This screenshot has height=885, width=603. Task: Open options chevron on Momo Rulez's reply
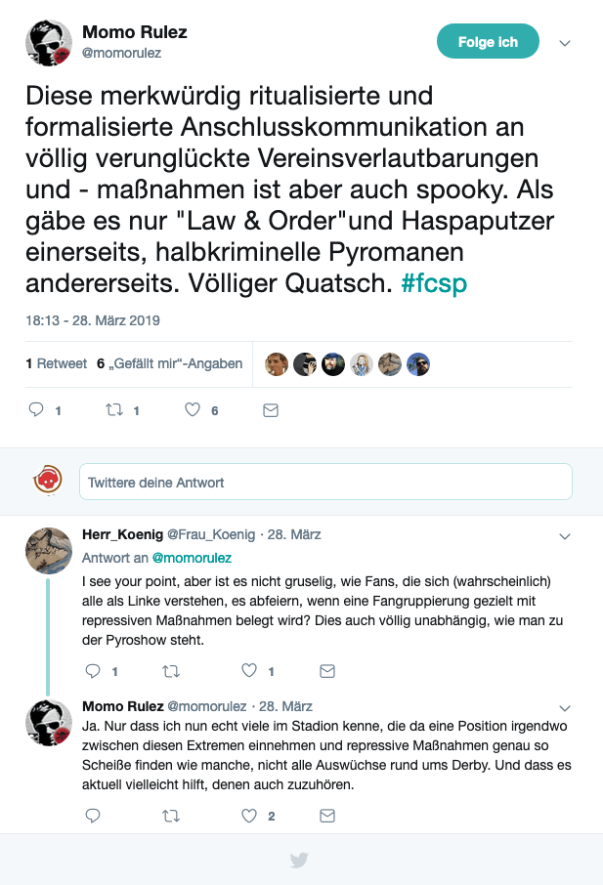click(x=564, y=707)
